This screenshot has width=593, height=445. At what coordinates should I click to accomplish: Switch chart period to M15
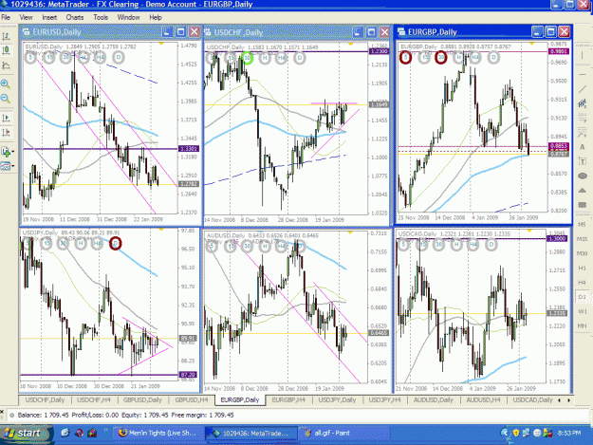point(582,239)
